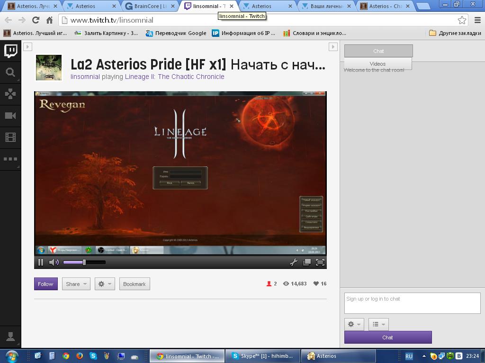485x363 pixels.
Task: Launch Chrome from quick launch
Action: 65,356
